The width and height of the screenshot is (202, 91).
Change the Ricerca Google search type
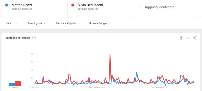pyautogui.click(x=99, y=23)
